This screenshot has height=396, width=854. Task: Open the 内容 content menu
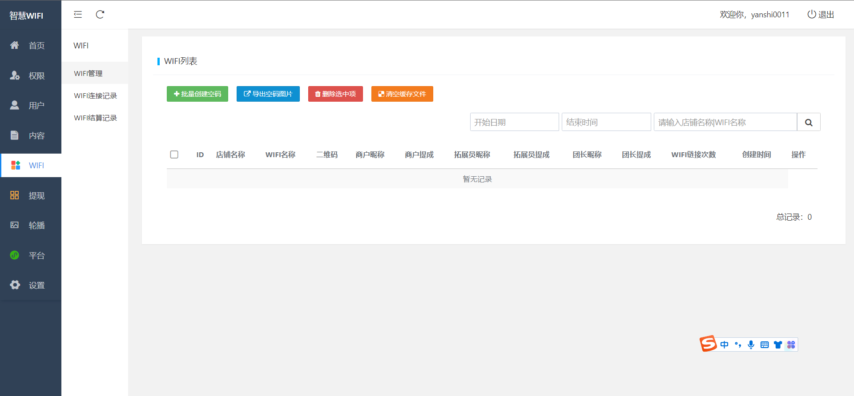(x=31, y=135)
